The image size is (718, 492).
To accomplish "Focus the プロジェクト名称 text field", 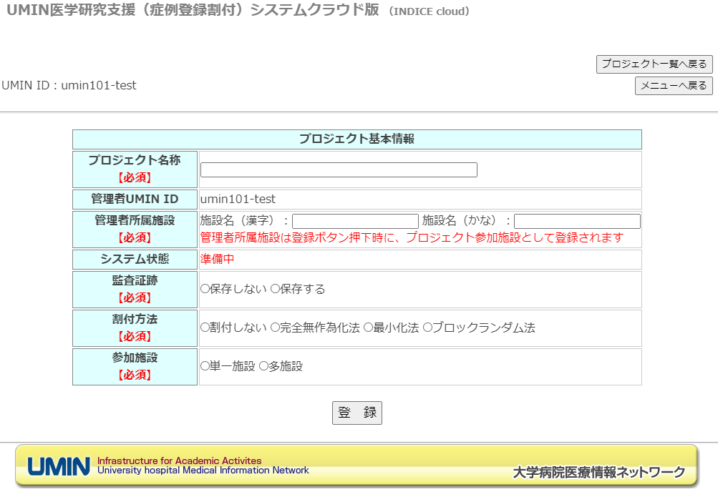I will coord(339,170).
